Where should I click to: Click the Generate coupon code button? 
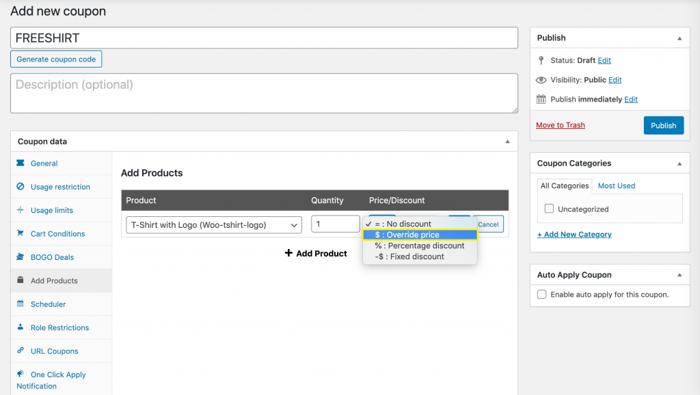56,59
